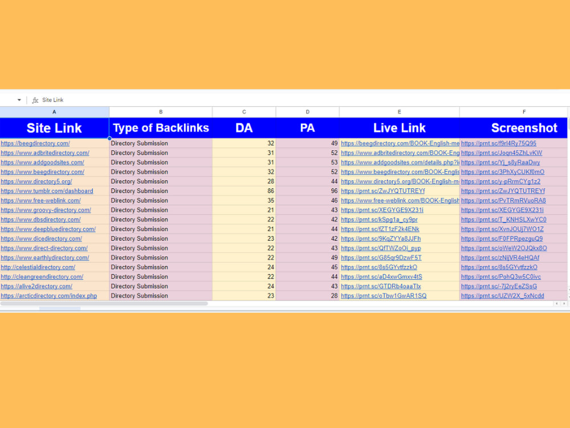
Task: Open the name box dropdown arrow
Action: point(19,100)
